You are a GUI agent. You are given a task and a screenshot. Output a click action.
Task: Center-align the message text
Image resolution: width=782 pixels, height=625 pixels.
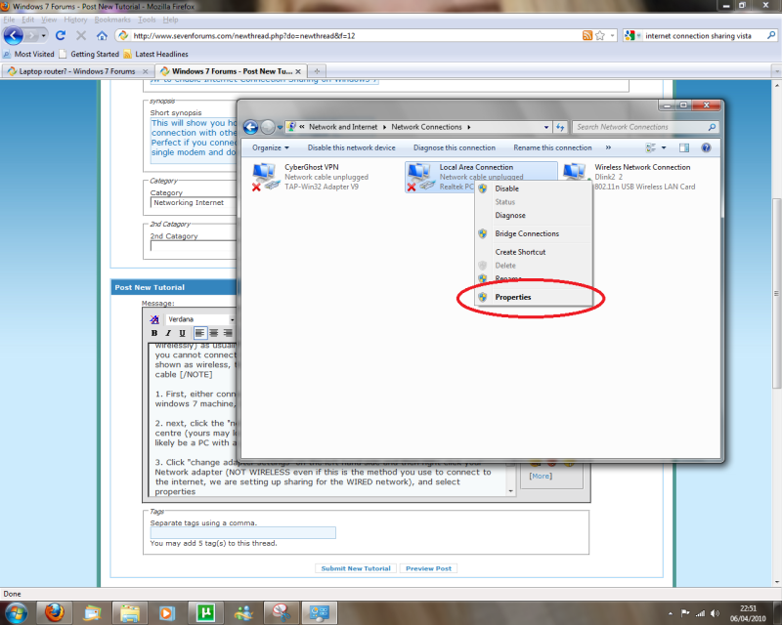click(214, 333)
